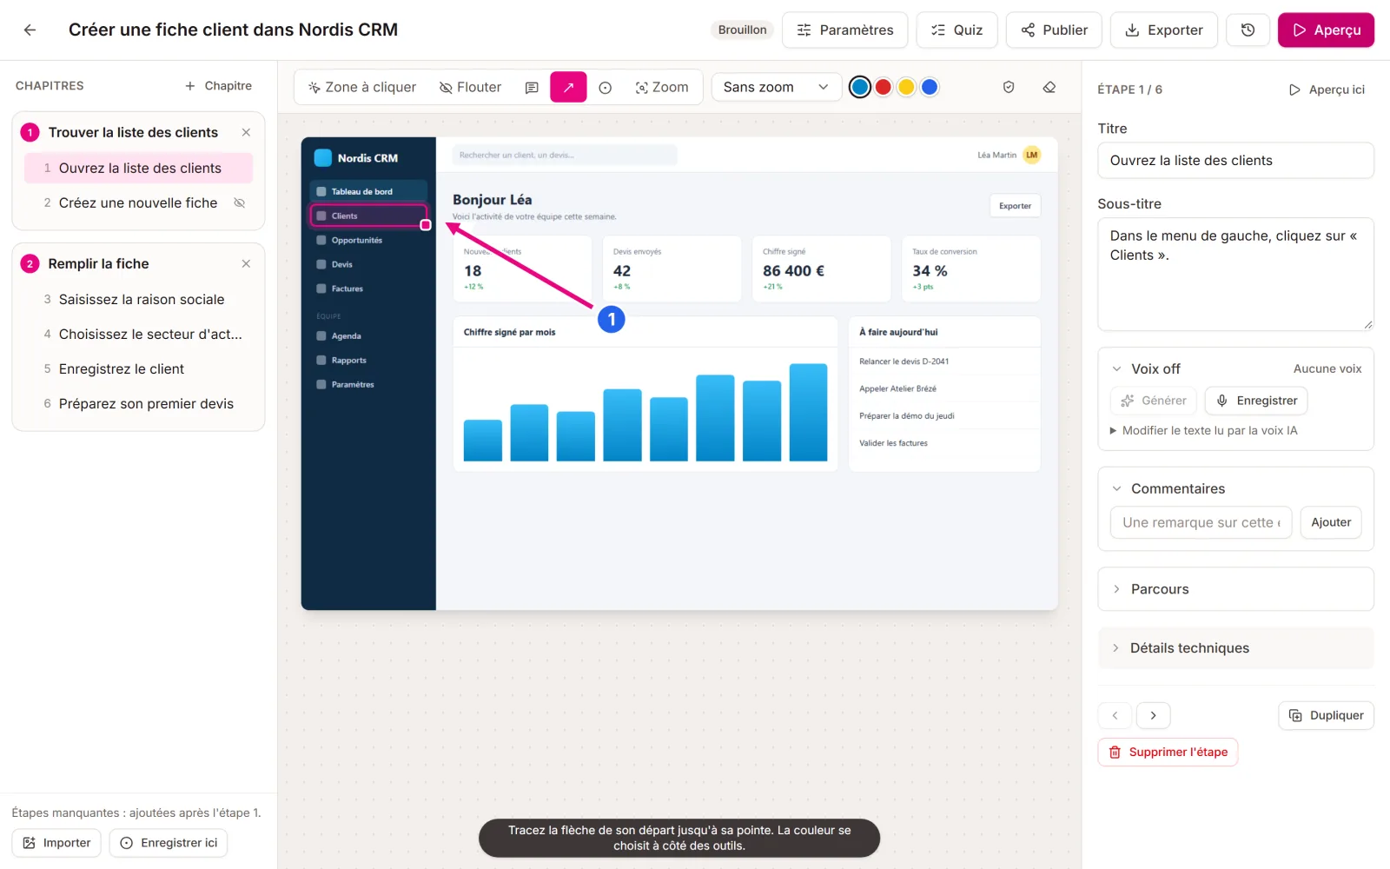Viewport: 1390px width, 869px height.
Task: Choose the Zone à cliquer tool
Action: pos(362,87)
